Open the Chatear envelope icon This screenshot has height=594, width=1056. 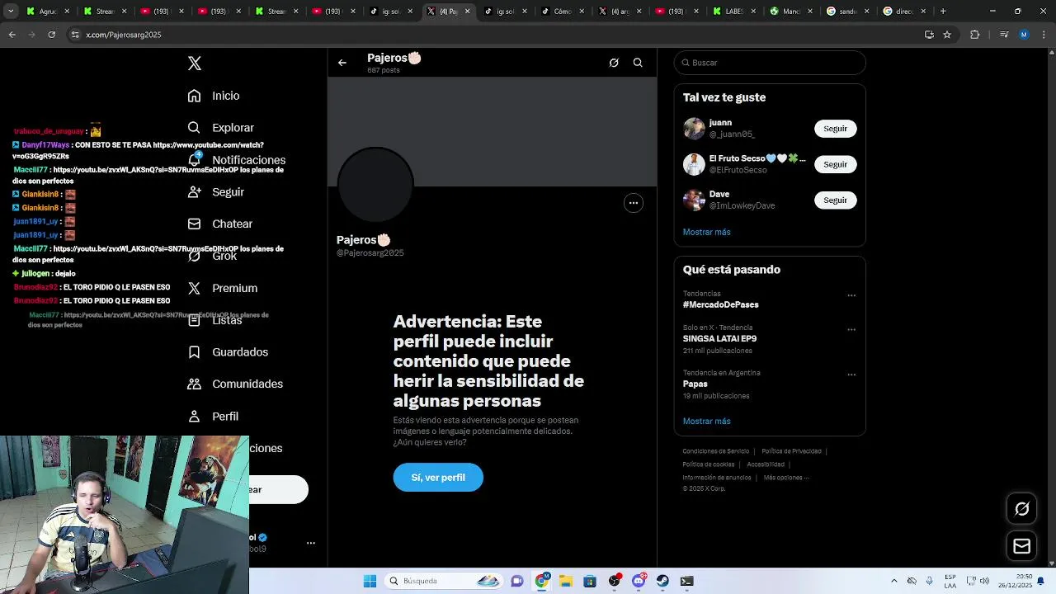coord(194,224)
